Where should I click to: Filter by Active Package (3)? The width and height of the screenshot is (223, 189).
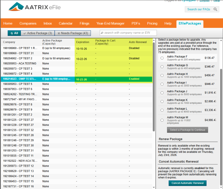coord(38,33)
